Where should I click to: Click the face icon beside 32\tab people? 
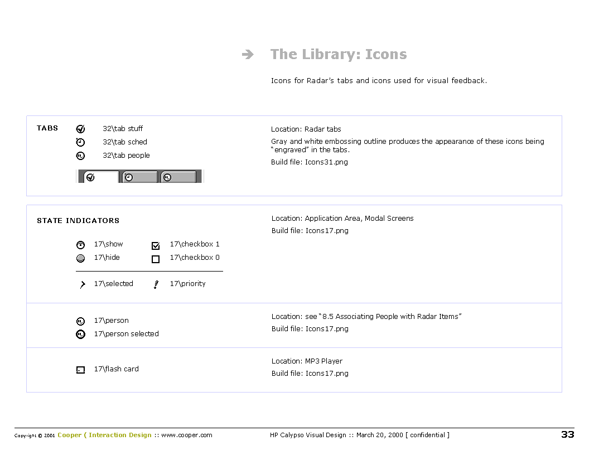click(80, 156)
